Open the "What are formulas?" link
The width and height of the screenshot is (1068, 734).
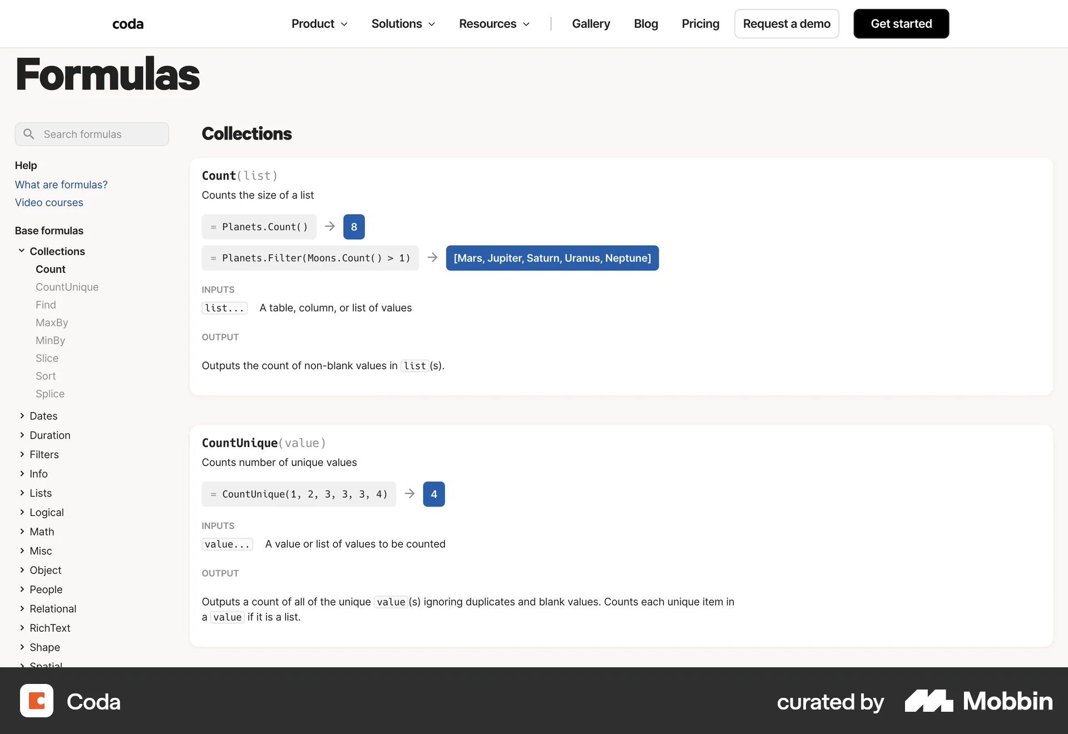coord(61,184)
